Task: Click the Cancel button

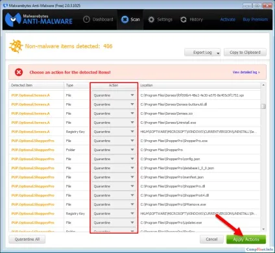Action: click(211, 239)
